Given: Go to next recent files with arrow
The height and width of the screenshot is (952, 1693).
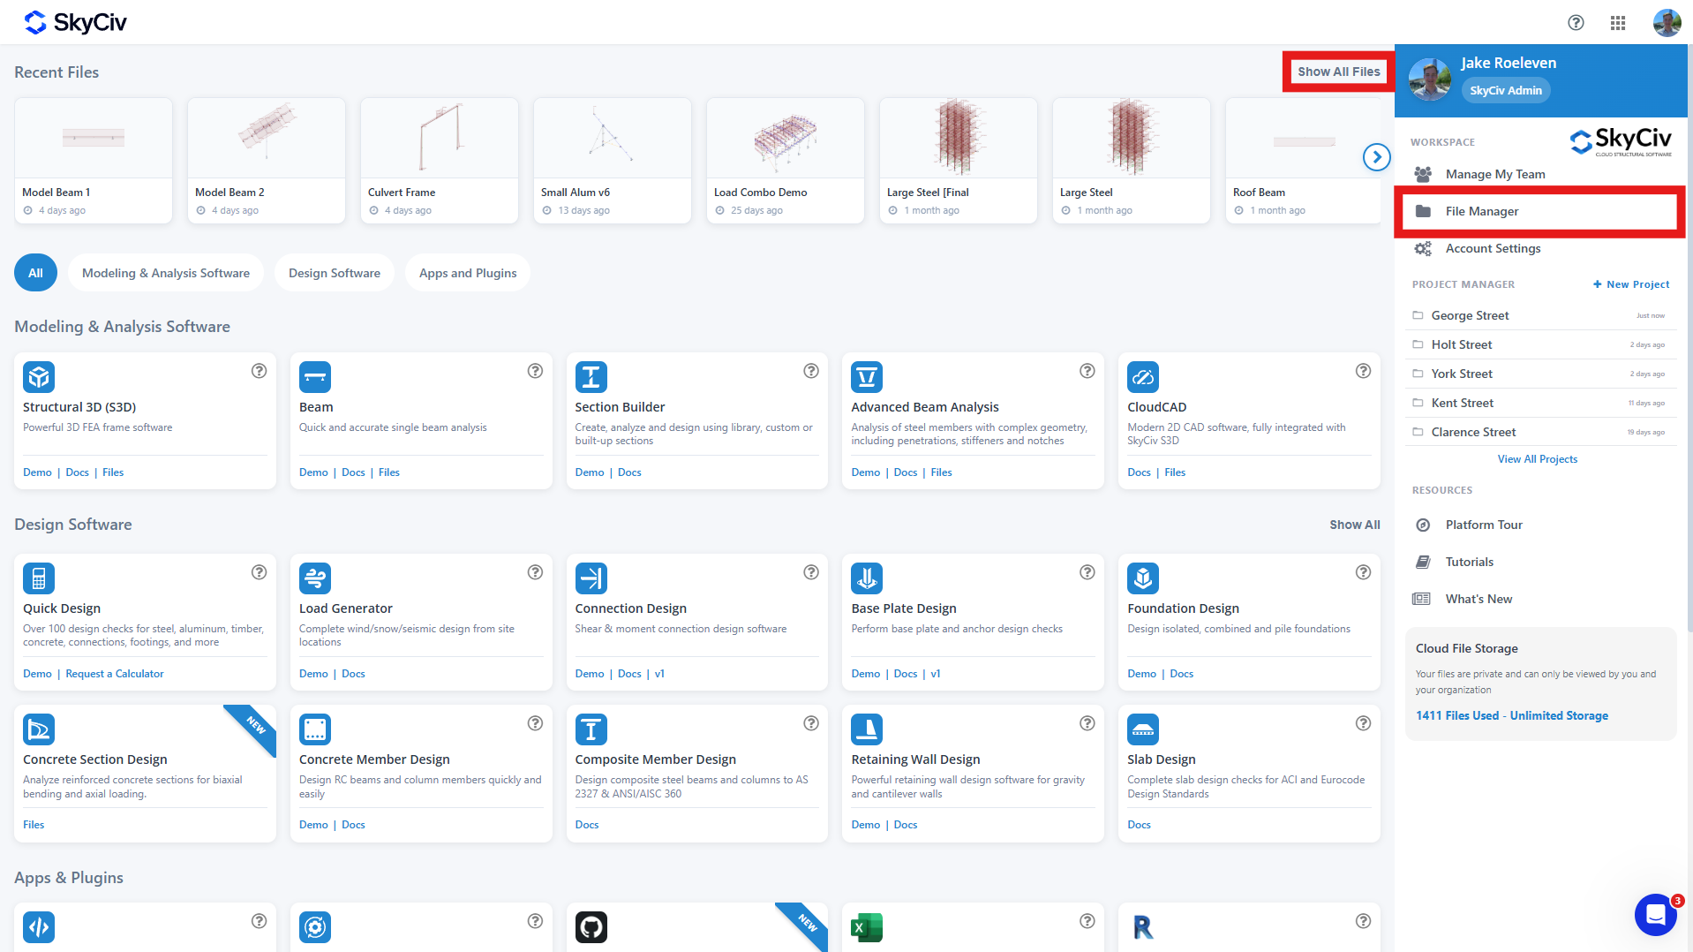Looking at the screenshot, I should pyautogui.click(x=1376, y=157).
